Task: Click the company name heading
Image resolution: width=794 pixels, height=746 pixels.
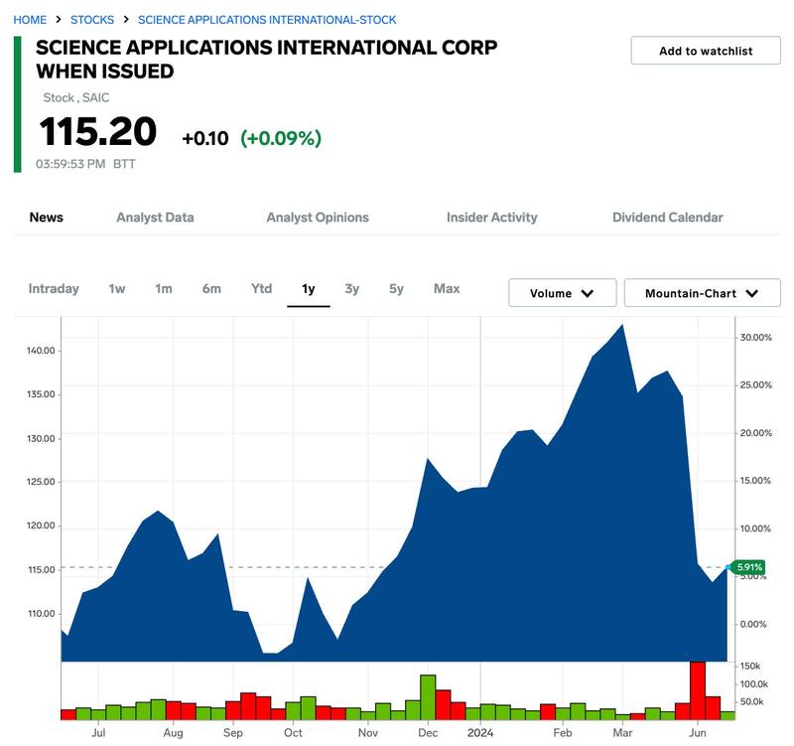Action: click(266, 60)
